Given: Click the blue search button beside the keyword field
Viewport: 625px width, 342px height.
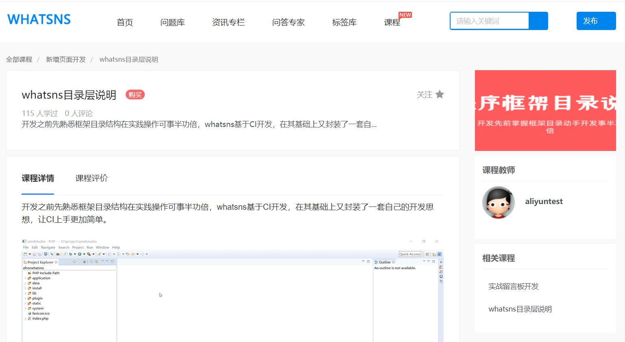Looking at the screenshot, I should [538, 21].
